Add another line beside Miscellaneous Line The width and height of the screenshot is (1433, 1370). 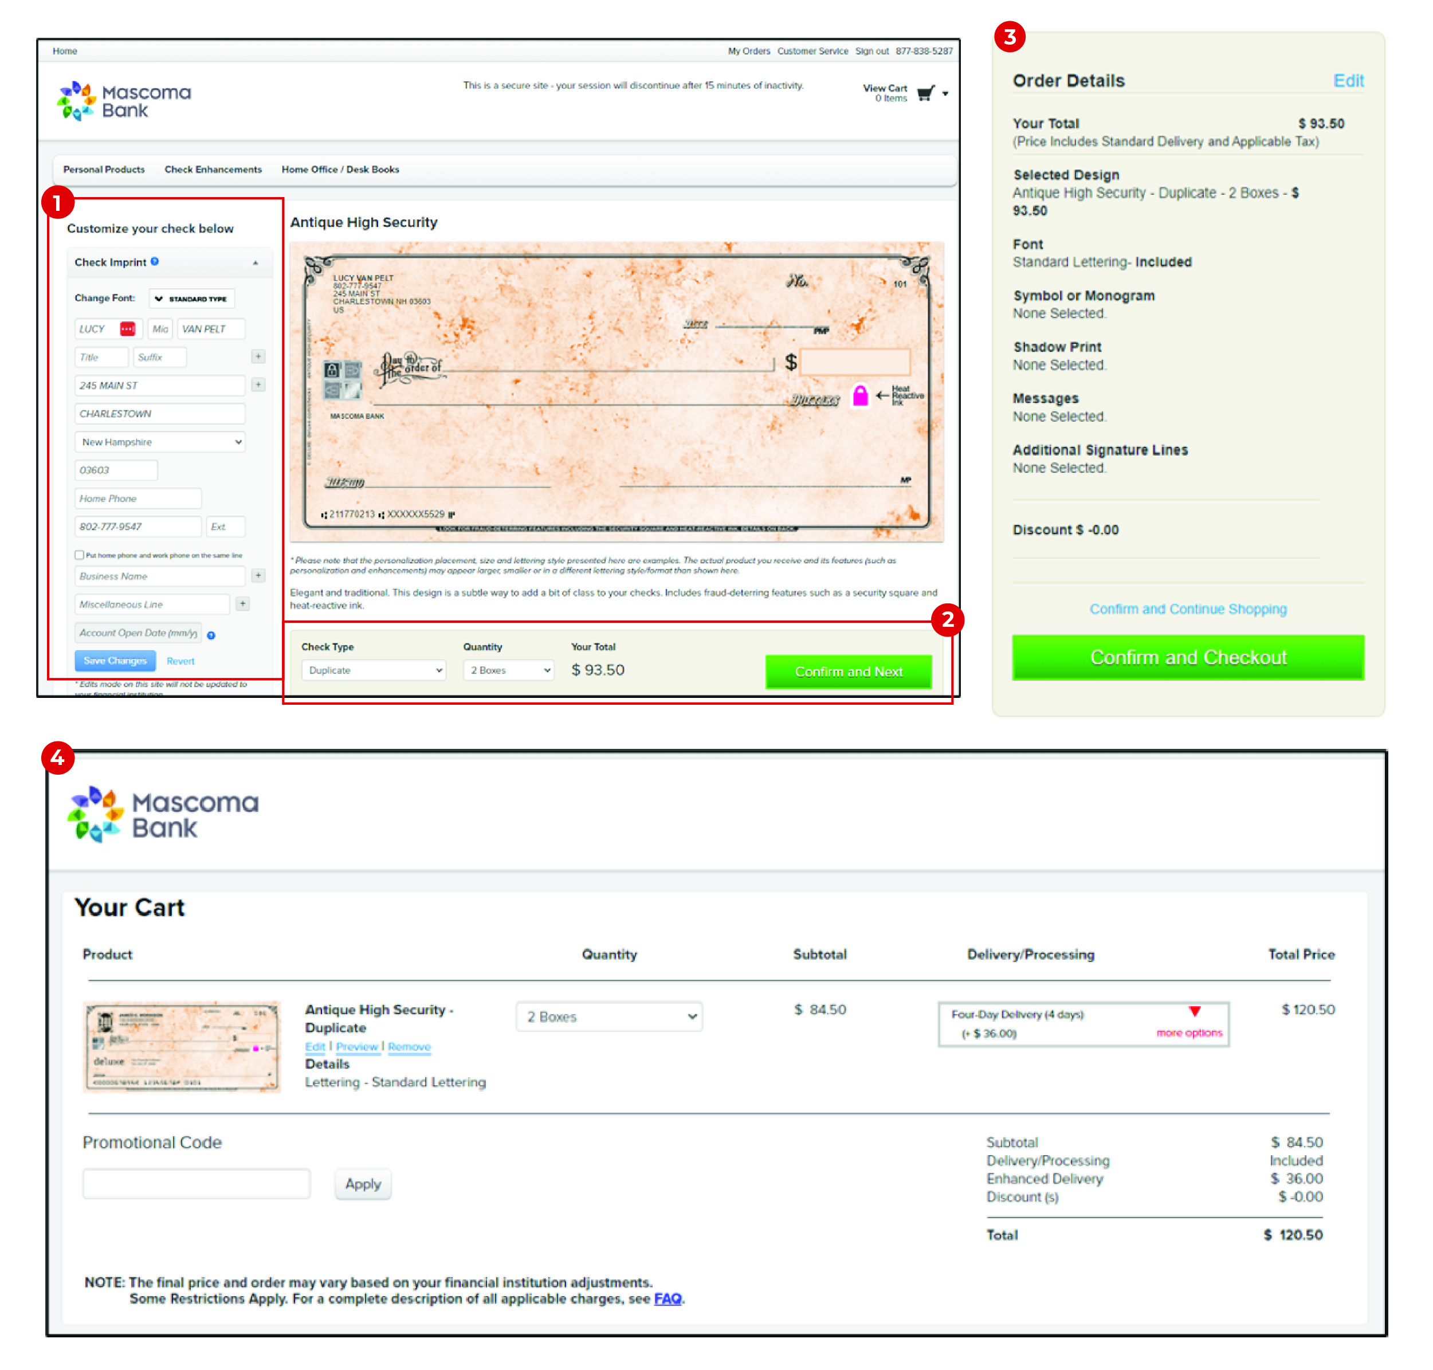[x=243, y=603]
